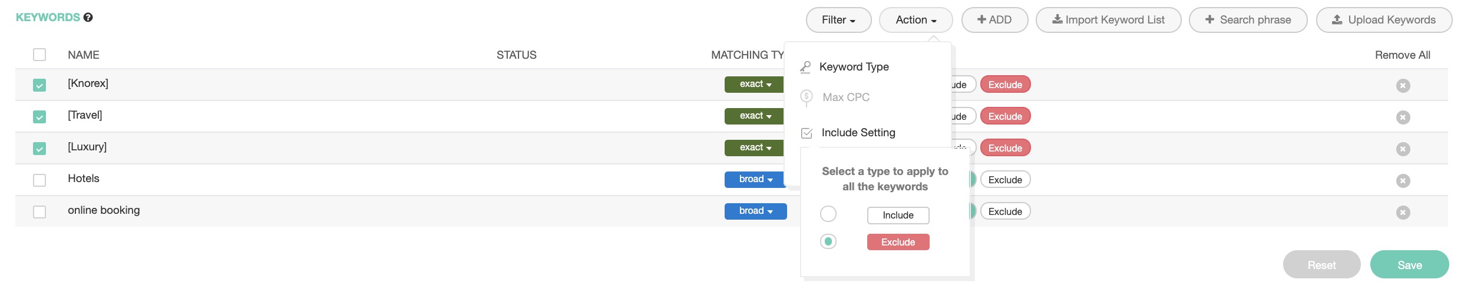This screenshot has height=296, width=1474.
Task: Select the Include radio button
Action: pos(828,214)
